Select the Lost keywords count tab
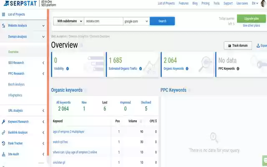The width and height of the screenshot is (267, 167). [105, 106]
